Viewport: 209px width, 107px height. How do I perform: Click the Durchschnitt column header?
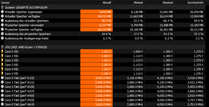[190, 3]
